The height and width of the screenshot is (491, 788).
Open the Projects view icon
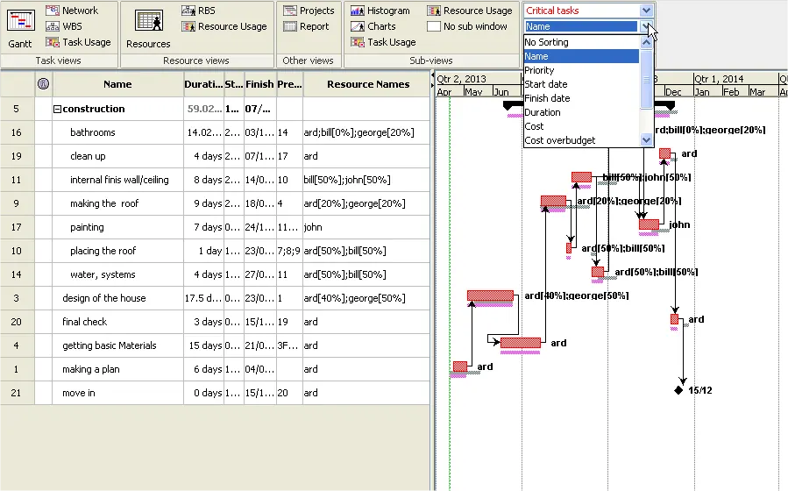290,11
